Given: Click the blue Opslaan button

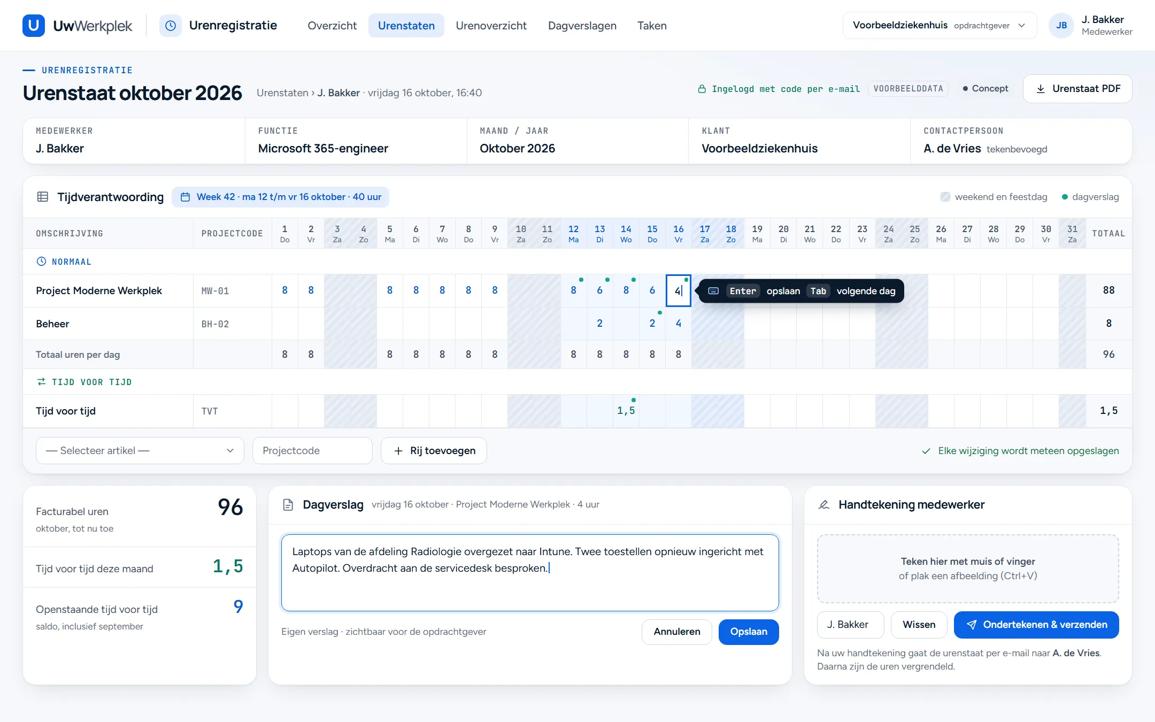Looking at the screenshot, I should (x=749, y=632).
